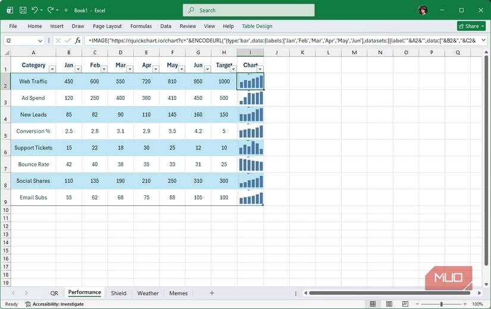Screen dimensions: 491x309
Task: Select the Web Traffic bar chart image
Action: coord(251,82)
